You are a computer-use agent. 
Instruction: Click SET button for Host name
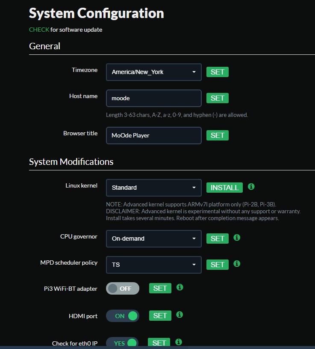(217, 98)
